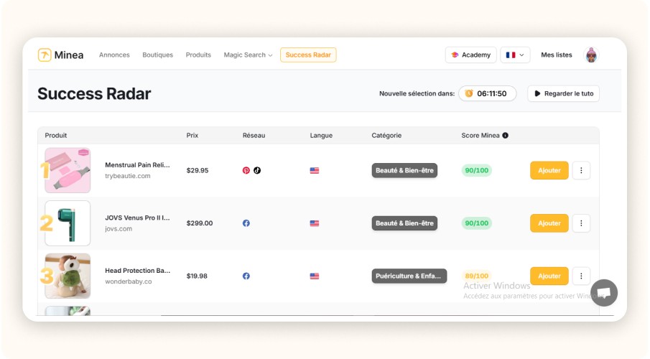Click the Pinterest icon for Menstrual Pain Relief

point(246,170)
